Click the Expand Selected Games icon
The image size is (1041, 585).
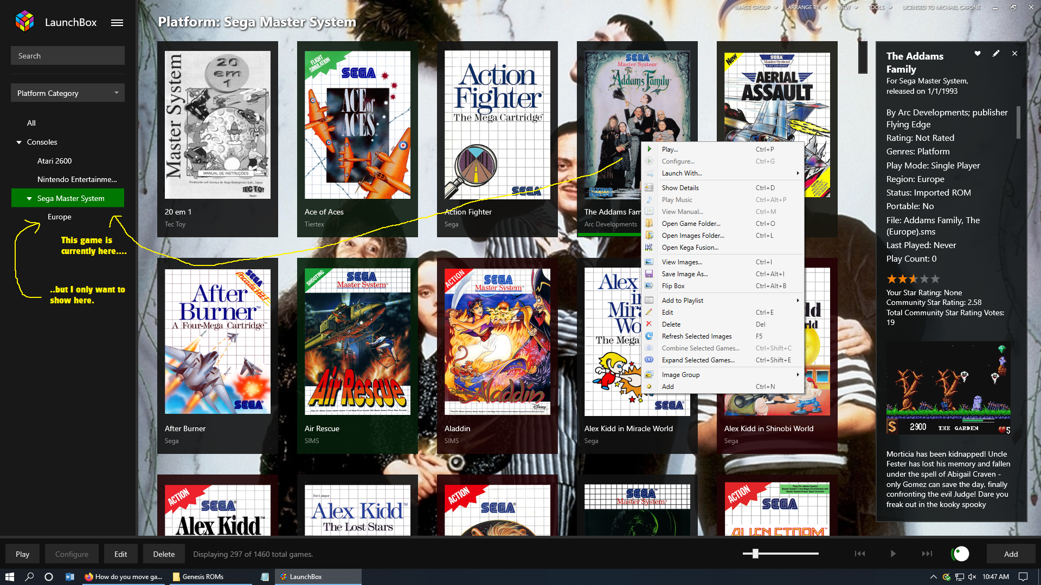649,360
